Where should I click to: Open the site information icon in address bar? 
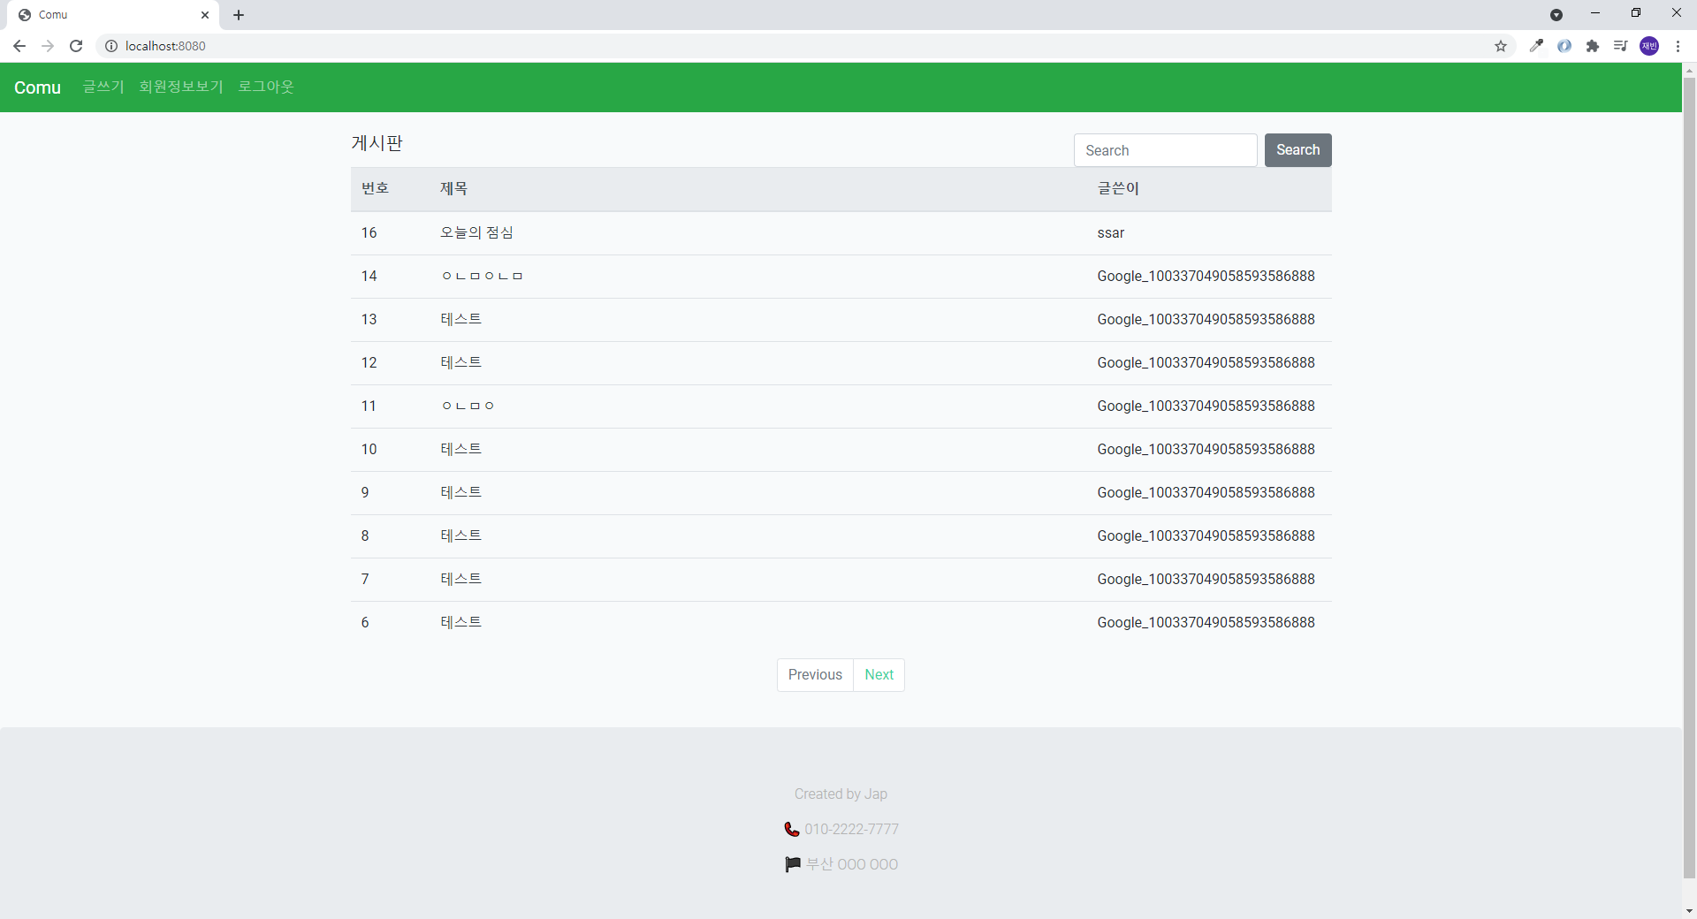[x=111, y=46]
